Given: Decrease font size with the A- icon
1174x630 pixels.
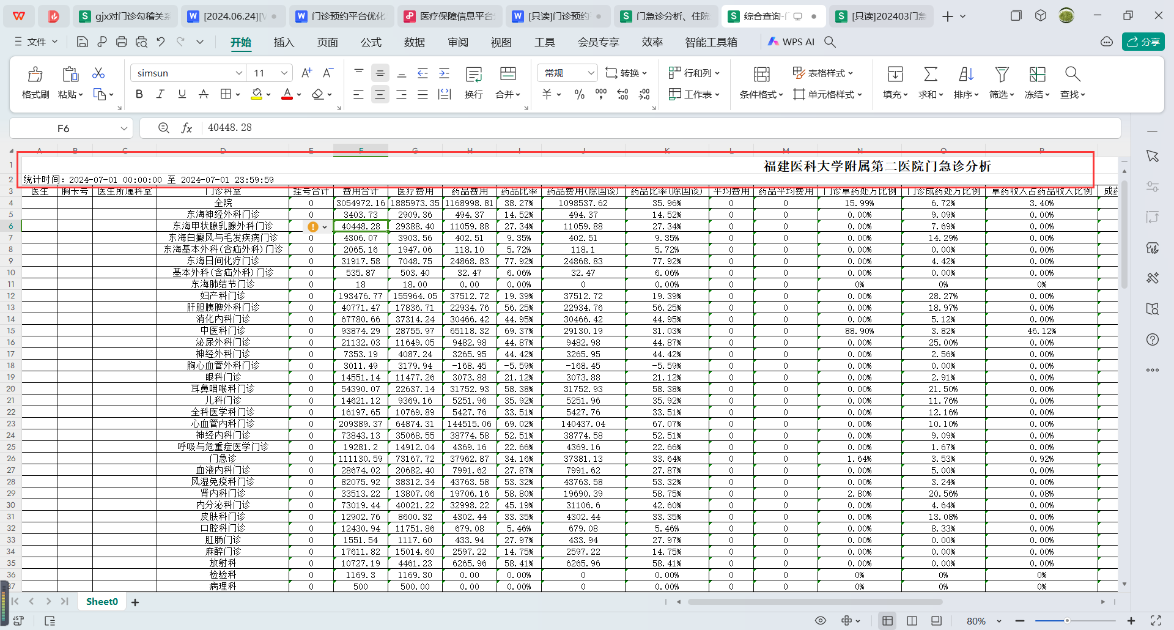Looking at the screenshot, I should click(328, 73).
